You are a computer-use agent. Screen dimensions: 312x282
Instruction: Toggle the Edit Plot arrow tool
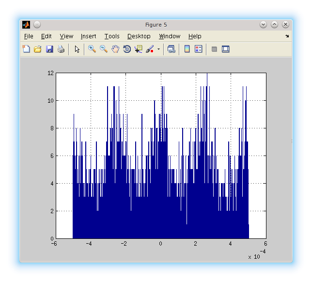click(x=77, y=49)
